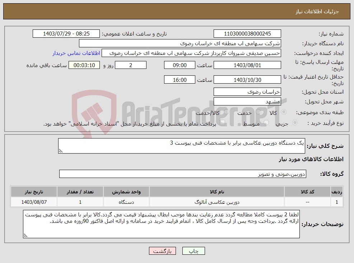The height and width of the screenshot is (263, 354).
Task: Click the شهر محل تحویل field مشهد
Action: [x=247, y=102]
